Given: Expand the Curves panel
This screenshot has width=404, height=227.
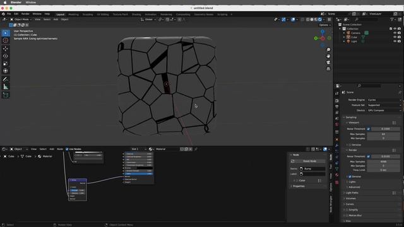Looking at the screenshot, I should pos(350,204).
